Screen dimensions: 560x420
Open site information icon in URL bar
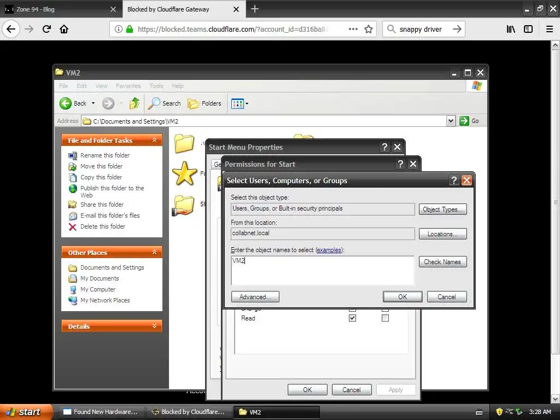[x=119, y=29]
